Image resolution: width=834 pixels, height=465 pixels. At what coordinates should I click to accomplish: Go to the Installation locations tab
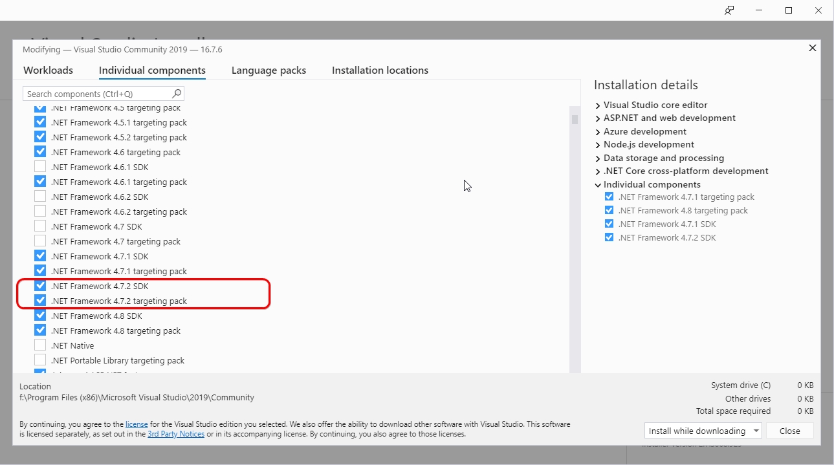(380, 70)
